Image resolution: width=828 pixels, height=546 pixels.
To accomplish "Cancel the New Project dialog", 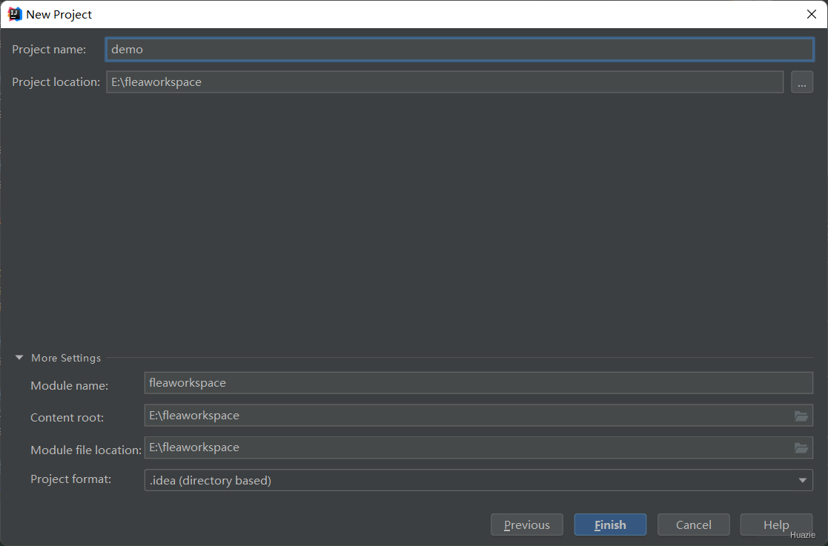I will coord(693,525).
